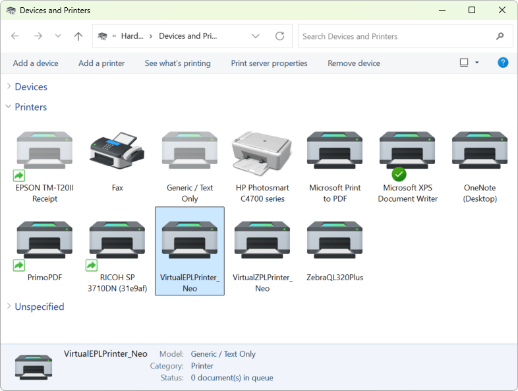Expand the Devices group
This screenshot has width=518, height=391.
point(9,86)
